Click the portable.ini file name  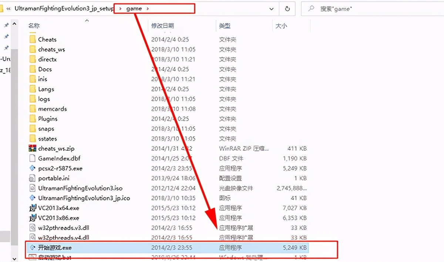[54, 178]
